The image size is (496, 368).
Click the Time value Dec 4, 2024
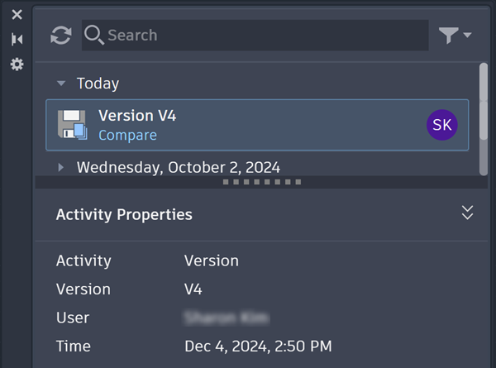click(258, 346)
